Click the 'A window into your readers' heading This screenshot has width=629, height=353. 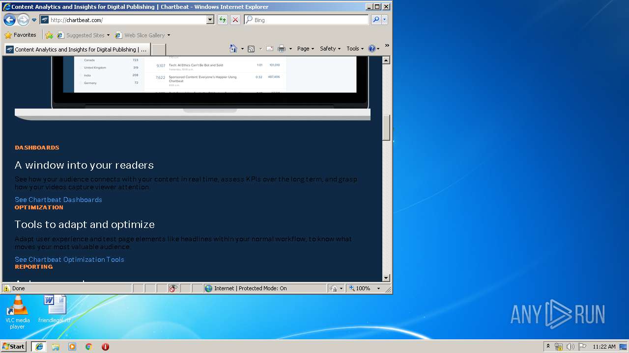pos(84,165)
